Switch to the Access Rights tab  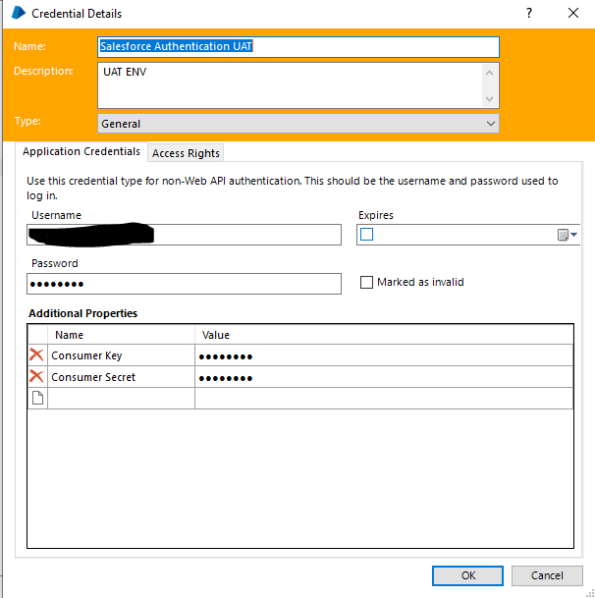(x=187, y=153)
